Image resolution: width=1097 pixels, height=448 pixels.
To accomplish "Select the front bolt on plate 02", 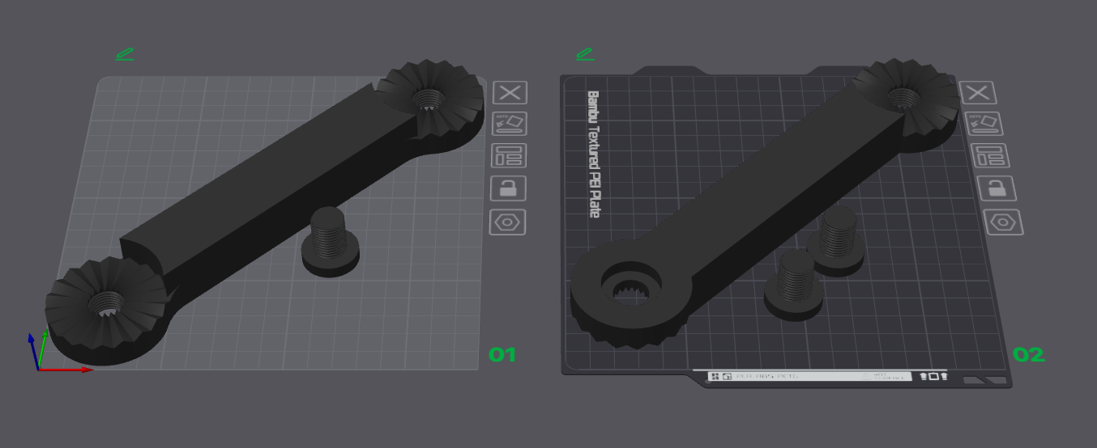I will [795, 285].
